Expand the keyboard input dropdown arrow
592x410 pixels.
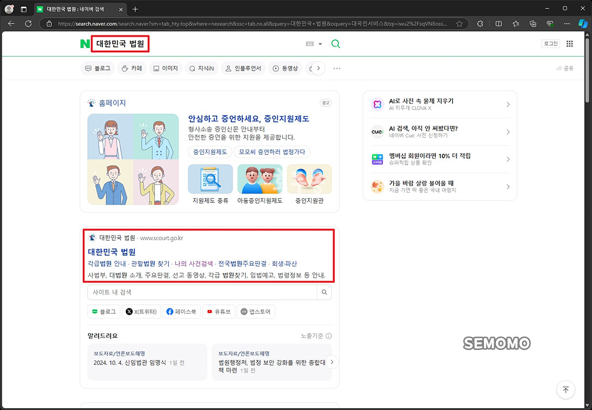click(320, 44)
